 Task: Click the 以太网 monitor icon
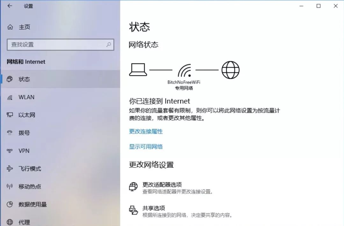(x=10, y=115)
